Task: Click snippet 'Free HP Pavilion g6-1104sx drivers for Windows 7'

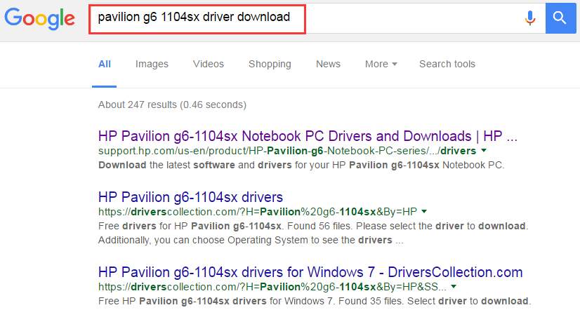Action: (315, 301)
